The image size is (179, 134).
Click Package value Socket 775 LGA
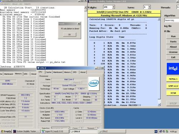click(x=69, y=85)
